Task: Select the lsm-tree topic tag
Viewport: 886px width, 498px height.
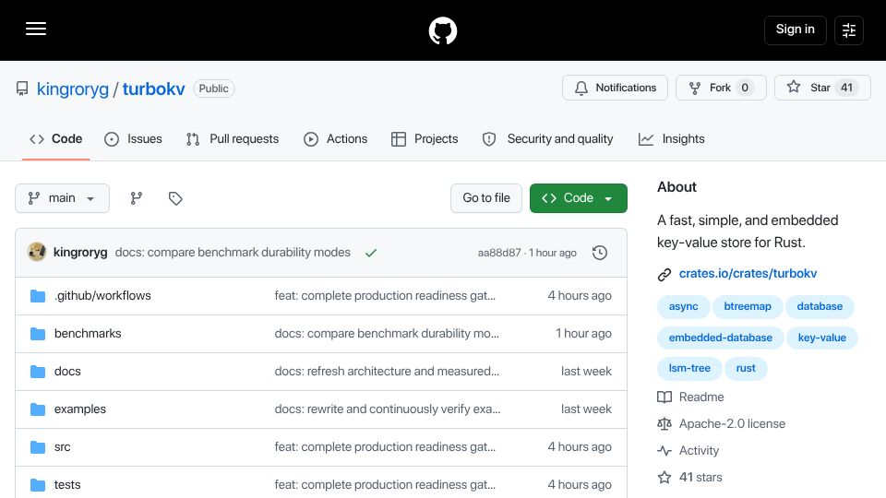Action: [x=689, y=368]
